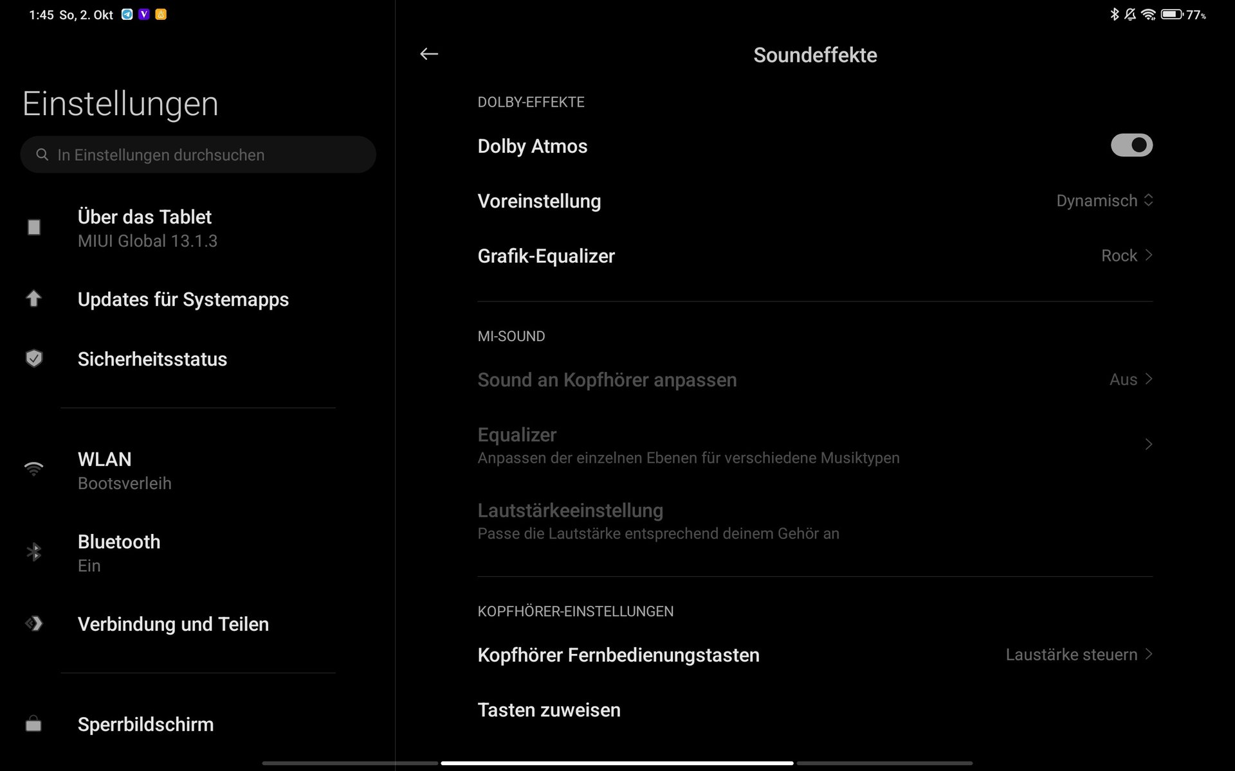The width and height of the screenshot is (1235, 771).
Task: Tap the Verbindung und Teilen icon
Action: (x=33, y=623)
